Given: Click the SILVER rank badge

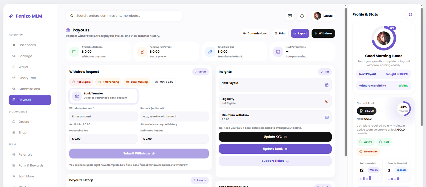Looking at the screenshot, I should click(366, 111).
